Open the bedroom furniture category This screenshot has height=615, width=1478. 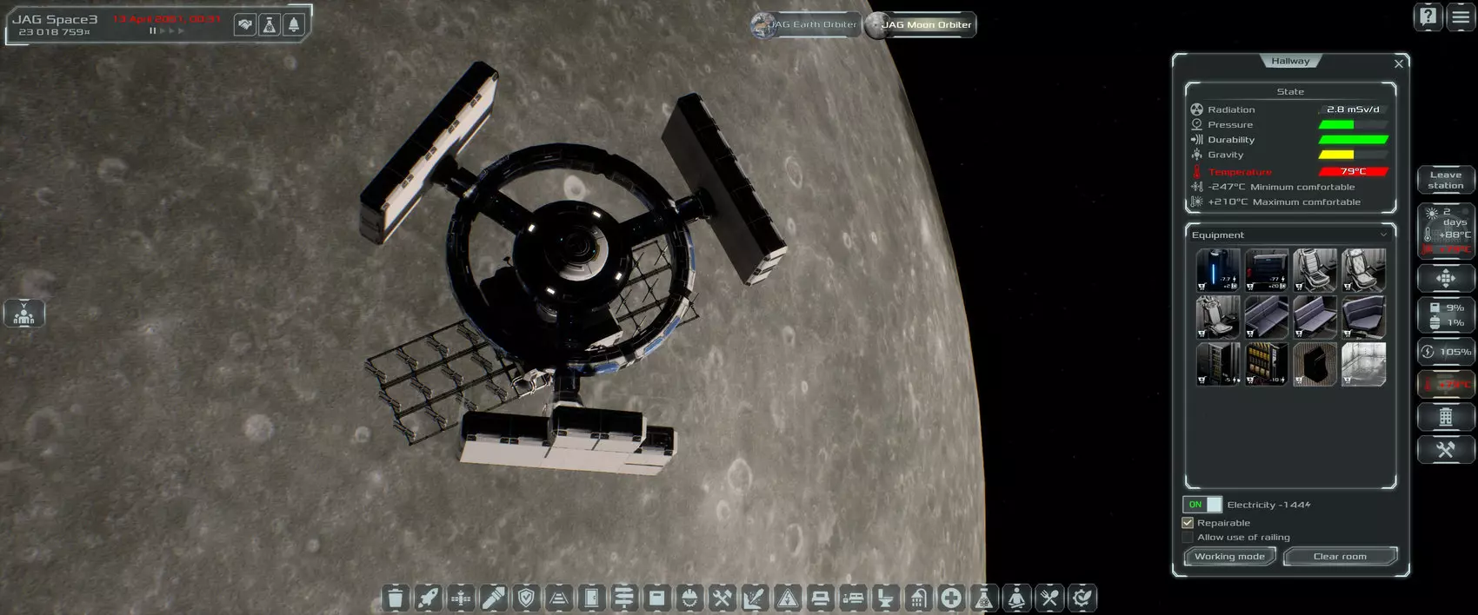(853, 598)
